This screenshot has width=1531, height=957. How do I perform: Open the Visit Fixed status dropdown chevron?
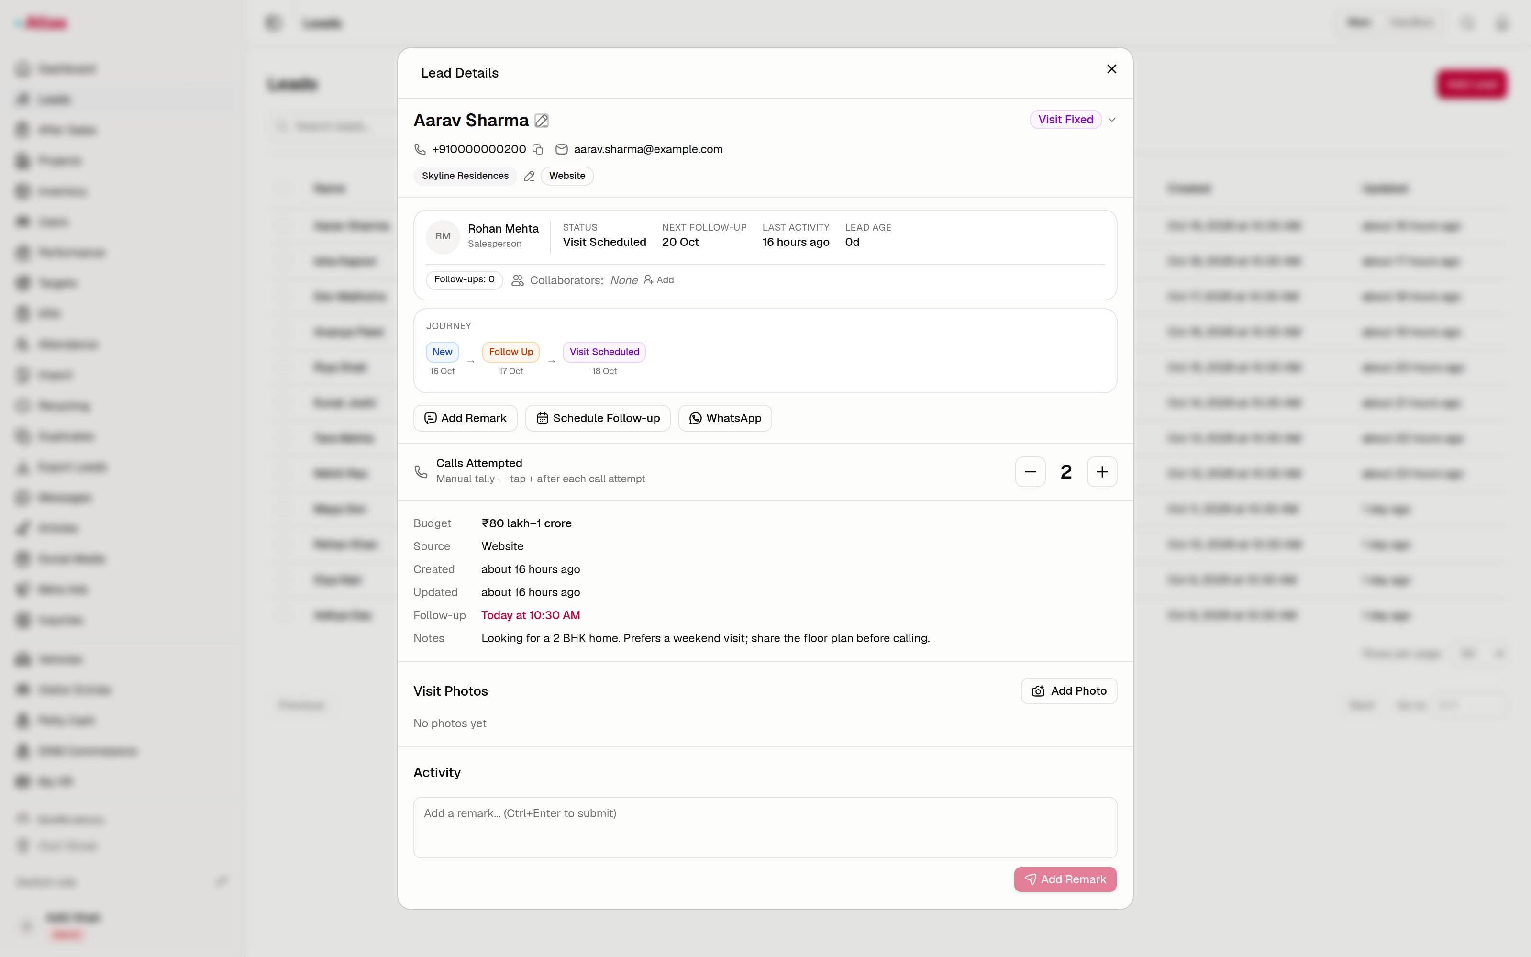[1111, 120]
